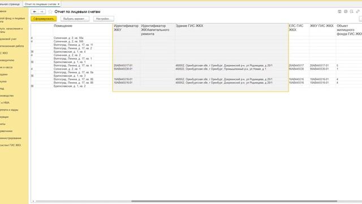This screenshot has width=362, height=204.
Task: Open Жилой фонд и лицевые счета section
Action: (12, 20)
